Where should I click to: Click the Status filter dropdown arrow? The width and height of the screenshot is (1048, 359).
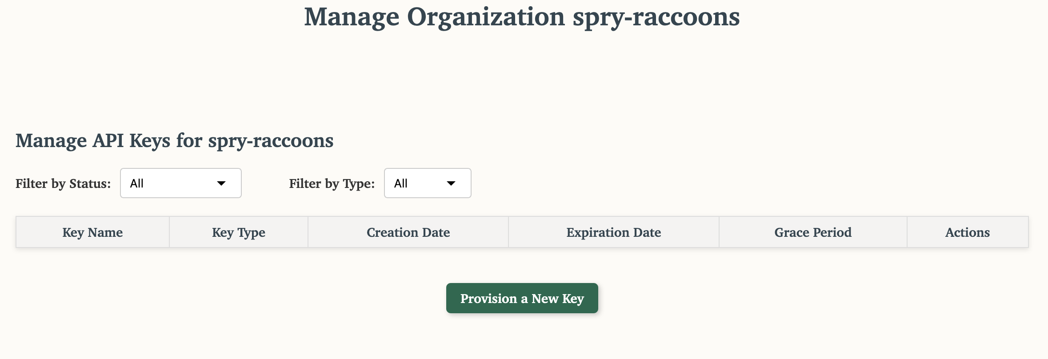[221, 183]
